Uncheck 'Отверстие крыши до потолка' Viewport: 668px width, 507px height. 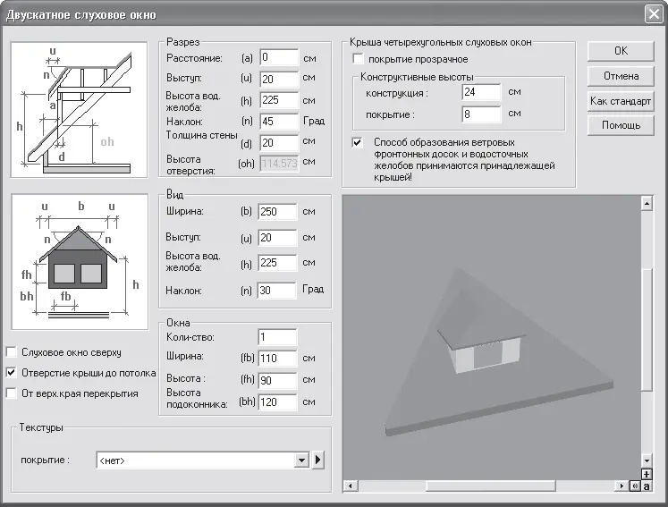tap(12, 373)
